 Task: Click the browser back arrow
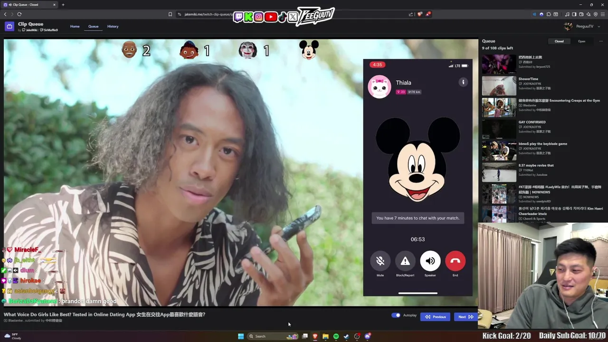[x=5, y=14]
